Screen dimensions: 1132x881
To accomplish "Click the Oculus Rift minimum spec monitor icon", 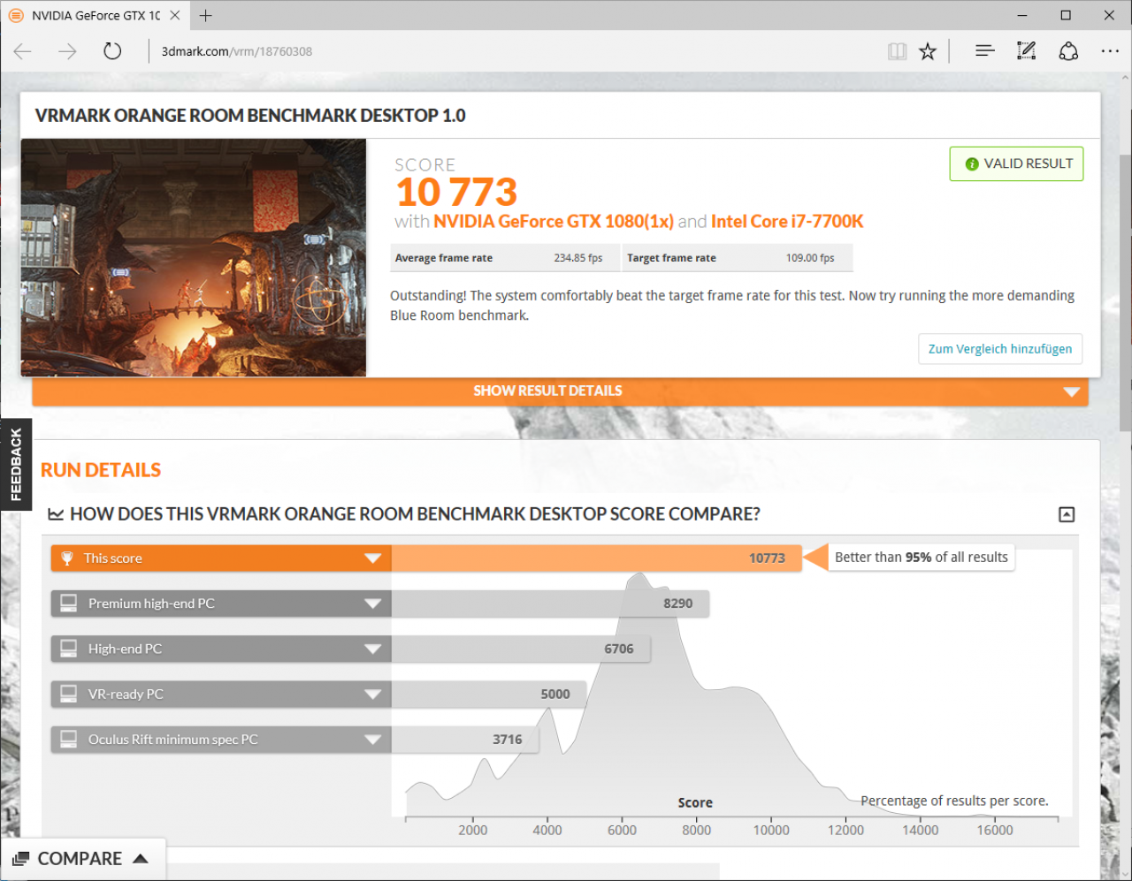I will [68, 739].
